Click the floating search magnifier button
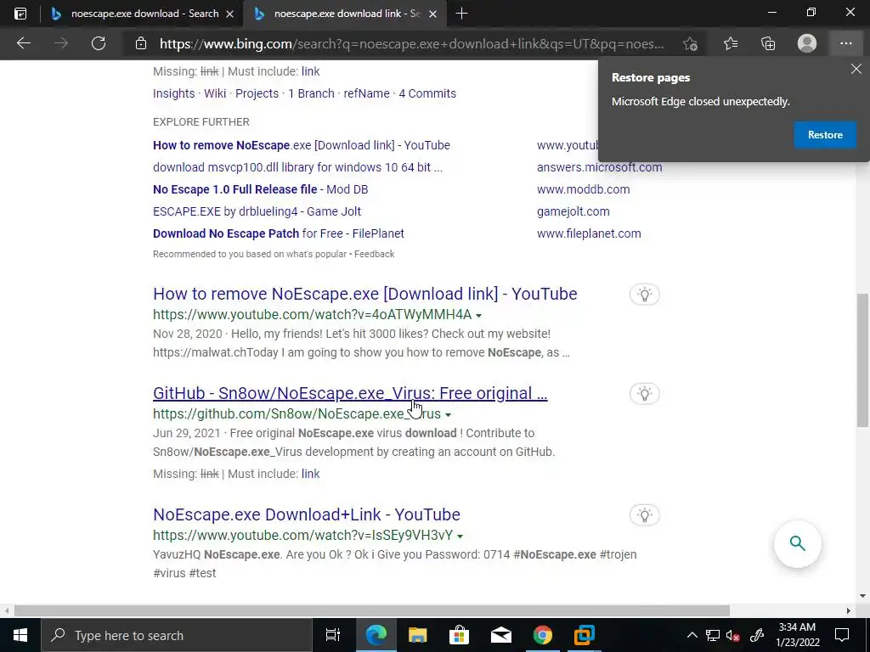This screenshot has height=652, width=870. tap(797, 543)
